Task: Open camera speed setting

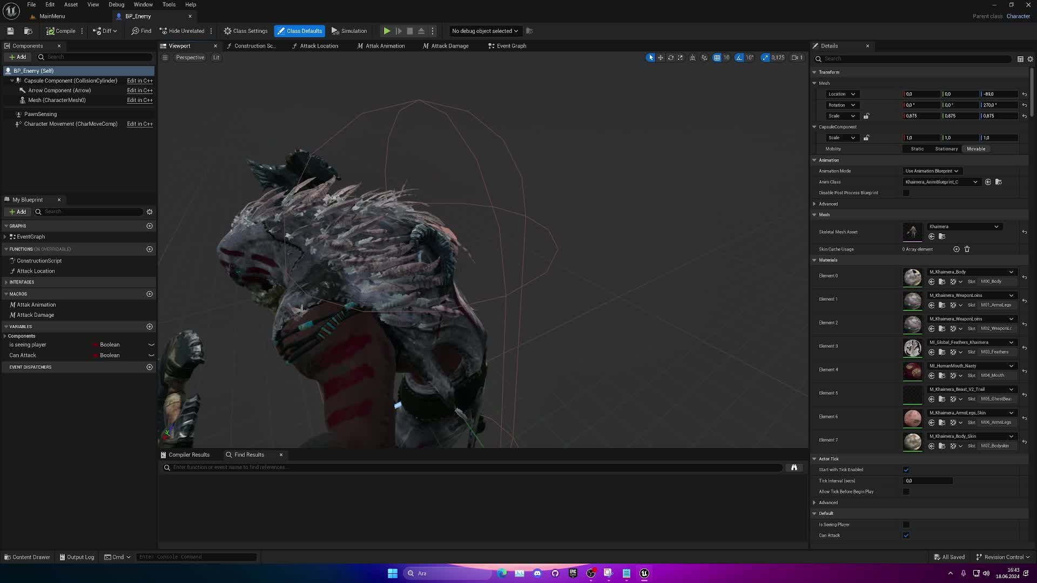Action: [x=797, y=57]
